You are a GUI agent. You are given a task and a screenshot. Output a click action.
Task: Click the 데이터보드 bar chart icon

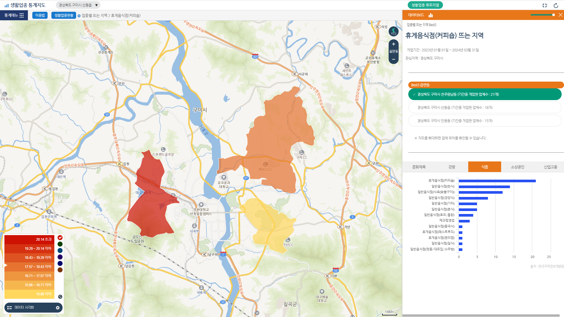click(431, 15)
